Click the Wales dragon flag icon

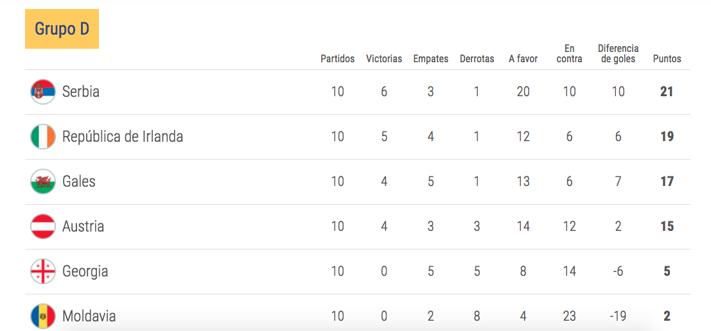click(x=43, y=182)
